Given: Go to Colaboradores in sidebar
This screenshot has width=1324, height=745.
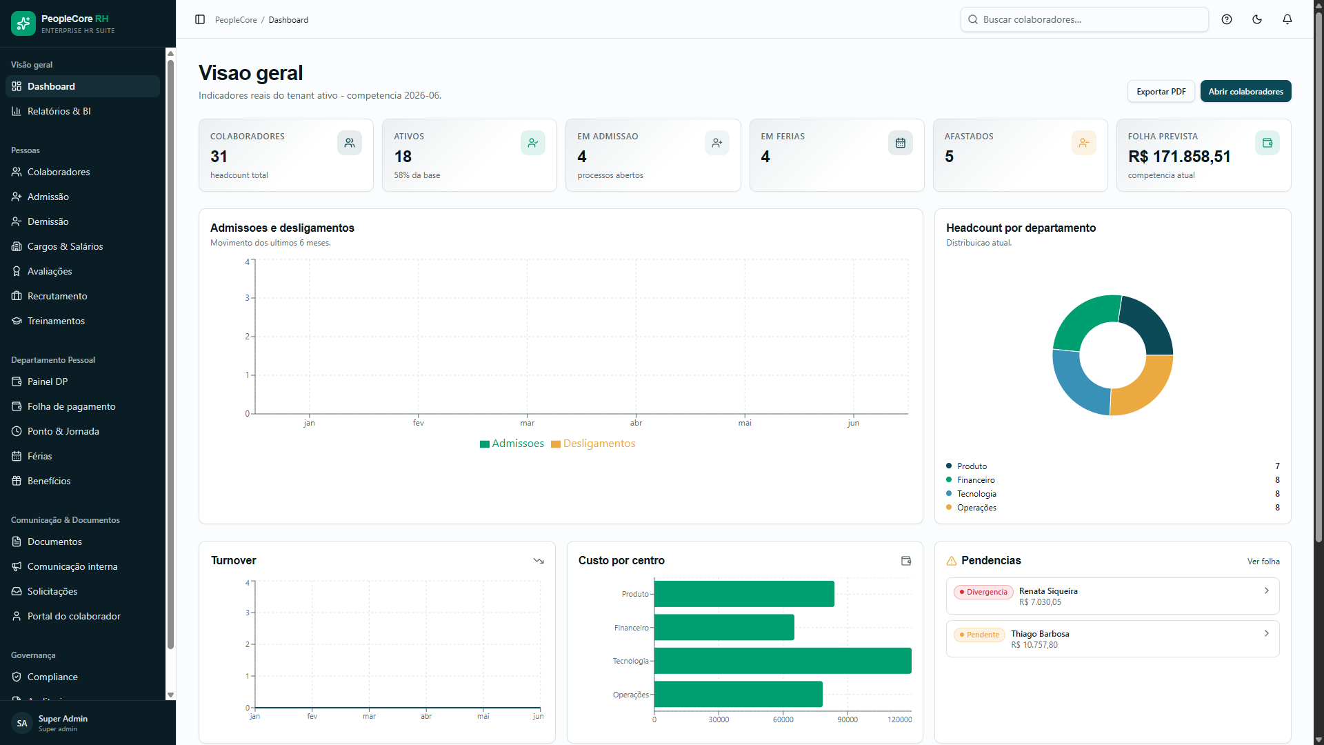Looking at the screenshot, I should (83, 172).
